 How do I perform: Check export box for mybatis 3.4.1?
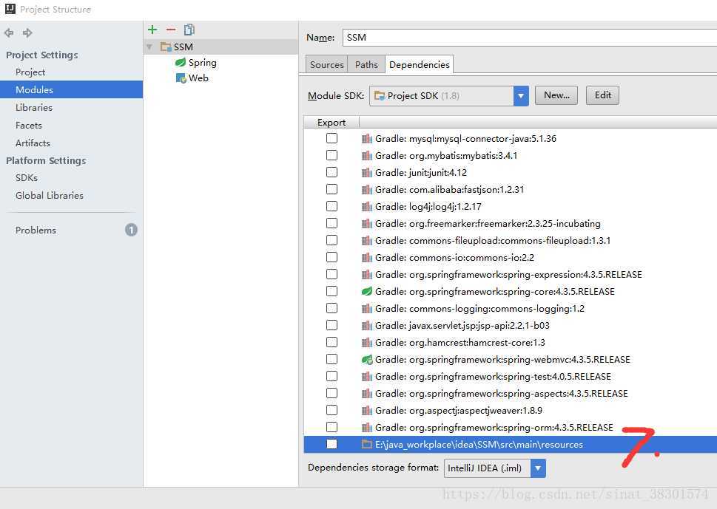tap(332, 155)
